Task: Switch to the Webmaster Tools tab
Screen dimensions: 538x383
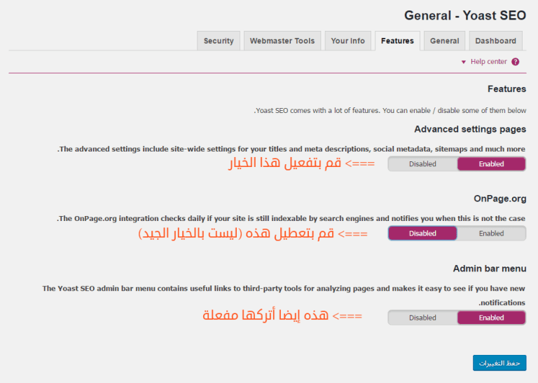Action: (x=282, y=41)
